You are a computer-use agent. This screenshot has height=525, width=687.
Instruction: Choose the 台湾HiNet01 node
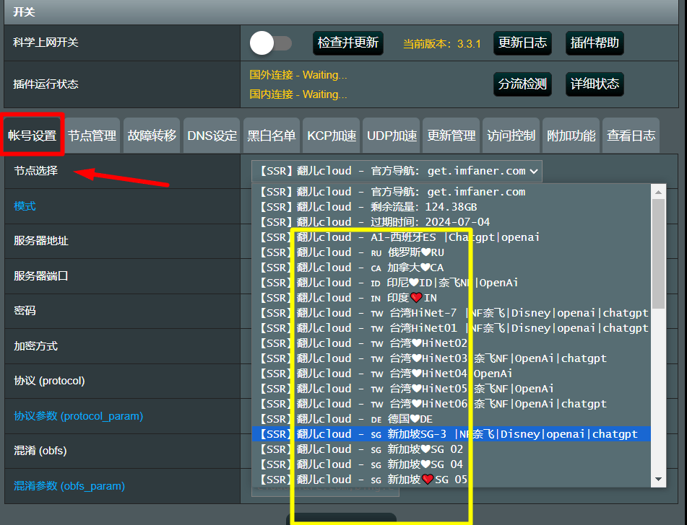tap(451, 328)
